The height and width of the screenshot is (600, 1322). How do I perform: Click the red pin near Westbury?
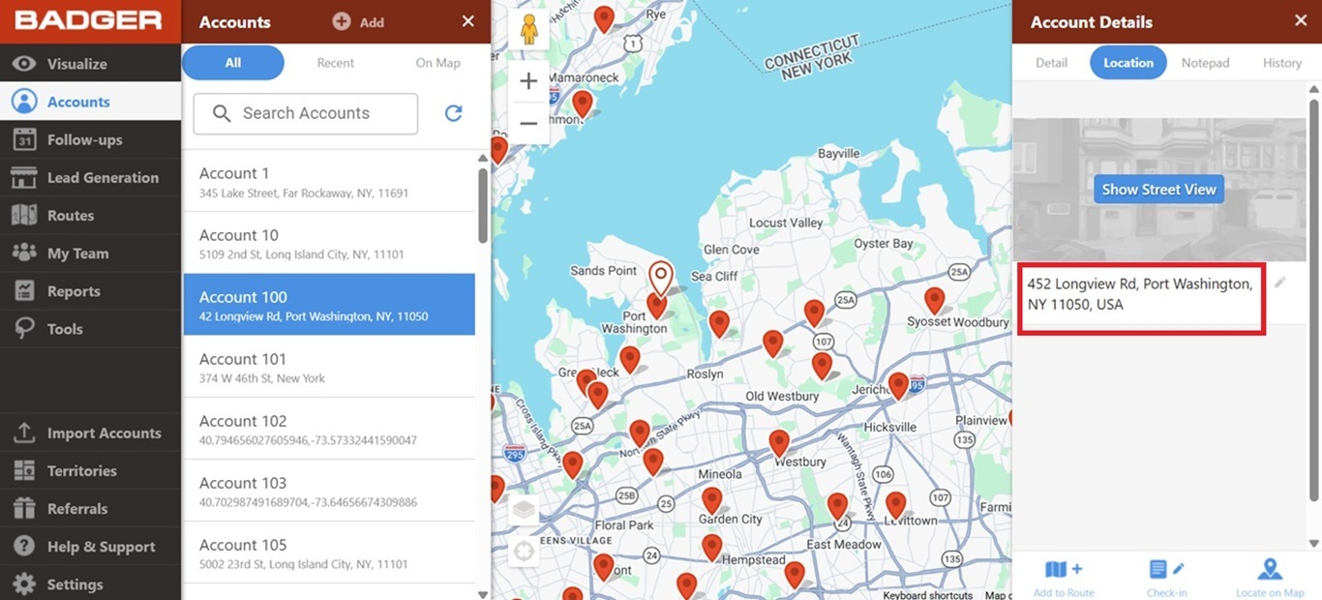click(779, 443)
